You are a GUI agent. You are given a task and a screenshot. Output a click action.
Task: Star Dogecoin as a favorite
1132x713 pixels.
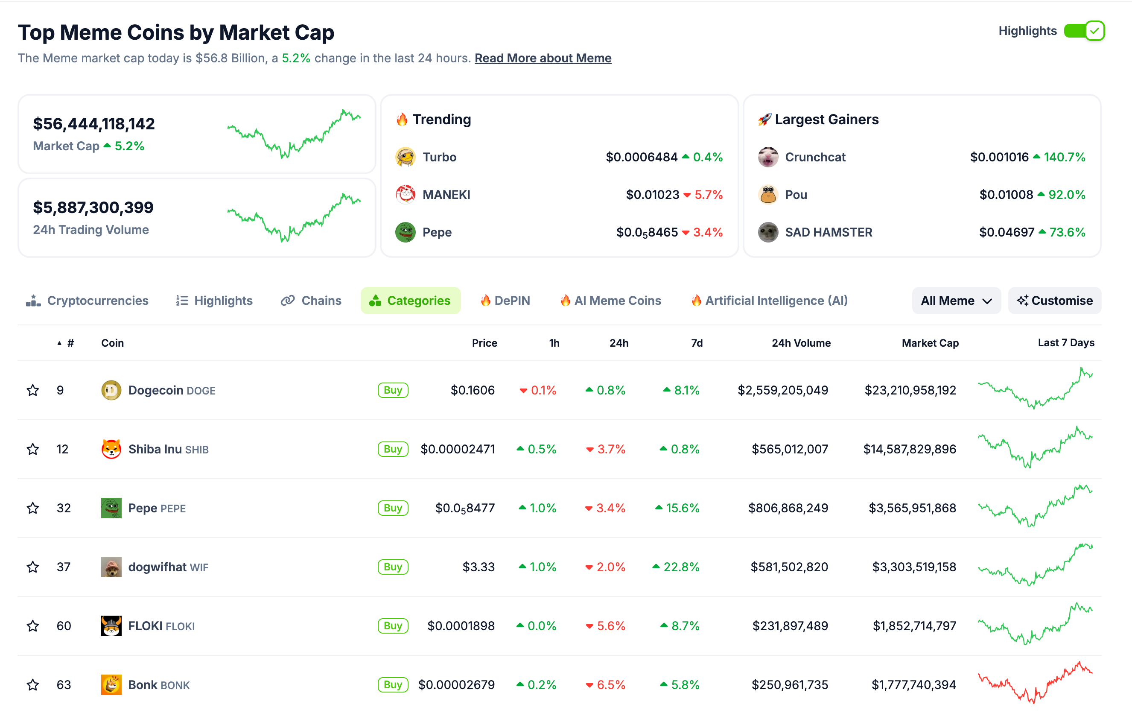pyautogui.click(x=32, y=390)
